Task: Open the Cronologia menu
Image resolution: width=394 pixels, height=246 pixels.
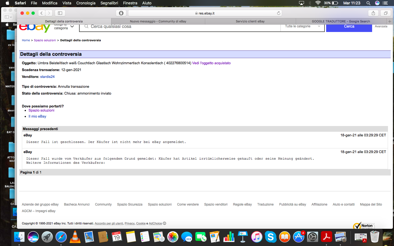Action: [x=86, y=3]
